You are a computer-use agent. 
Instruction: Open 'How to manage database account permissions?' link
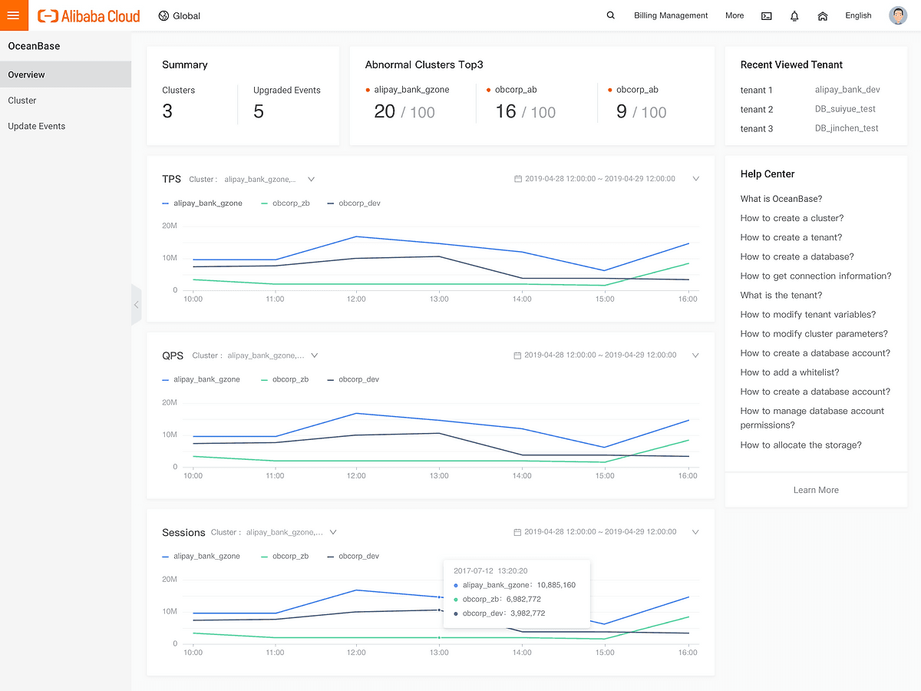coord(812,418)
